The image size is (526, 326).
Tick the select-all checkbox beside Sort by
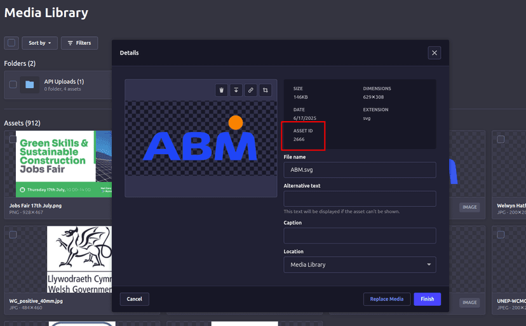click(11, 43)
